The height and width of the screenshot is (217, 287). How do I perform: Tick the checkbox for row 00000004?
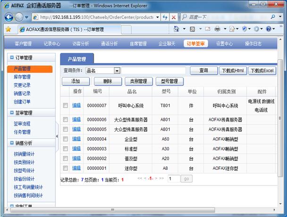coord(66,139)
